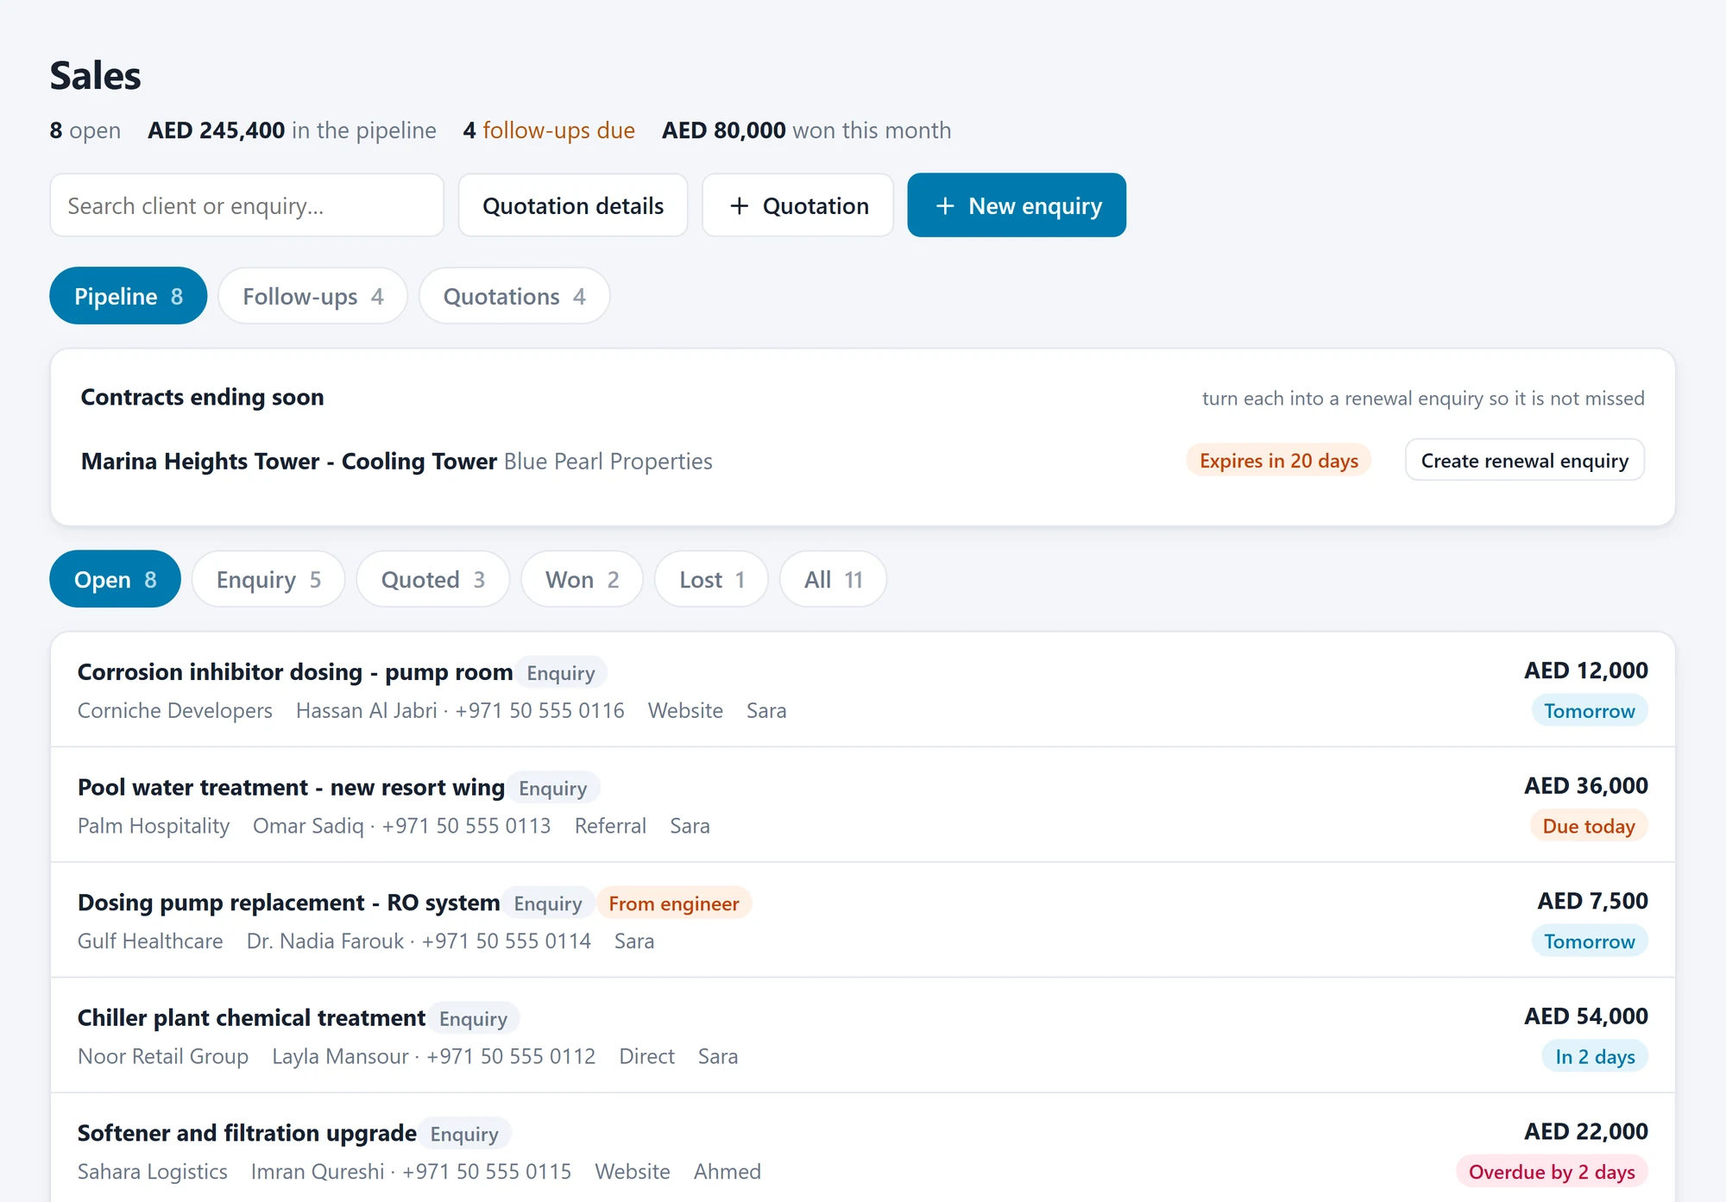Filter by Quoted stage
1726x1202 pixels.
pos(433,579)
